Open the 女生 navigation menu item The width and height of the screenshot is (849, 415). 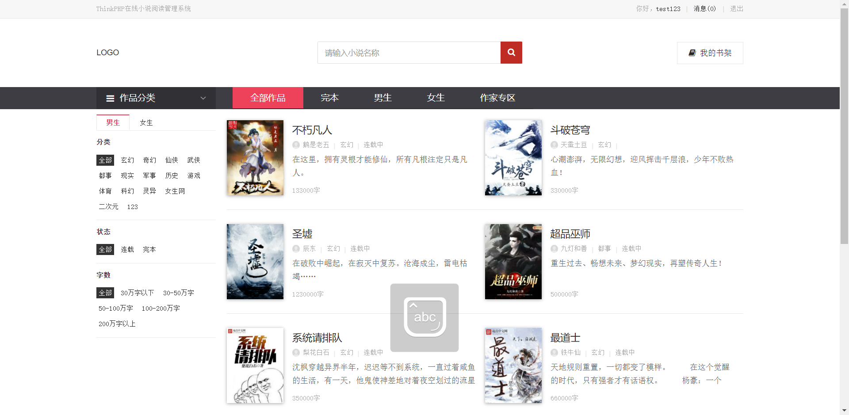pyautogui.click(x=436, y=98)
